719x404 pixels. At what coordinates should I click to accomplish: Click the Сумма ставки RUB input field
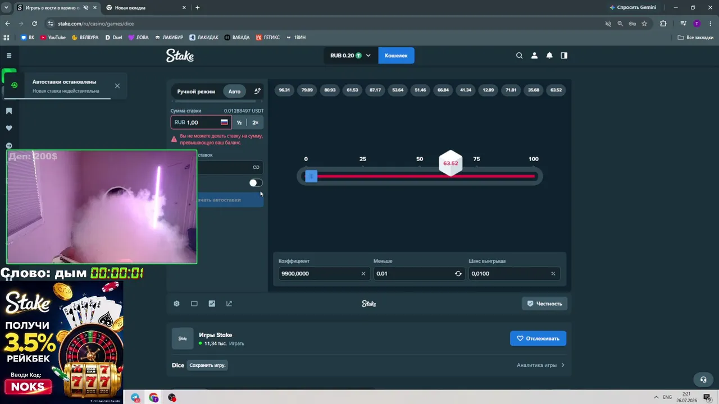click(x=201, y=122)
